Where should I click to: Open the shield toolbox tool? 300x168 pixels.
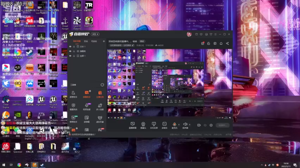point(73,107)
